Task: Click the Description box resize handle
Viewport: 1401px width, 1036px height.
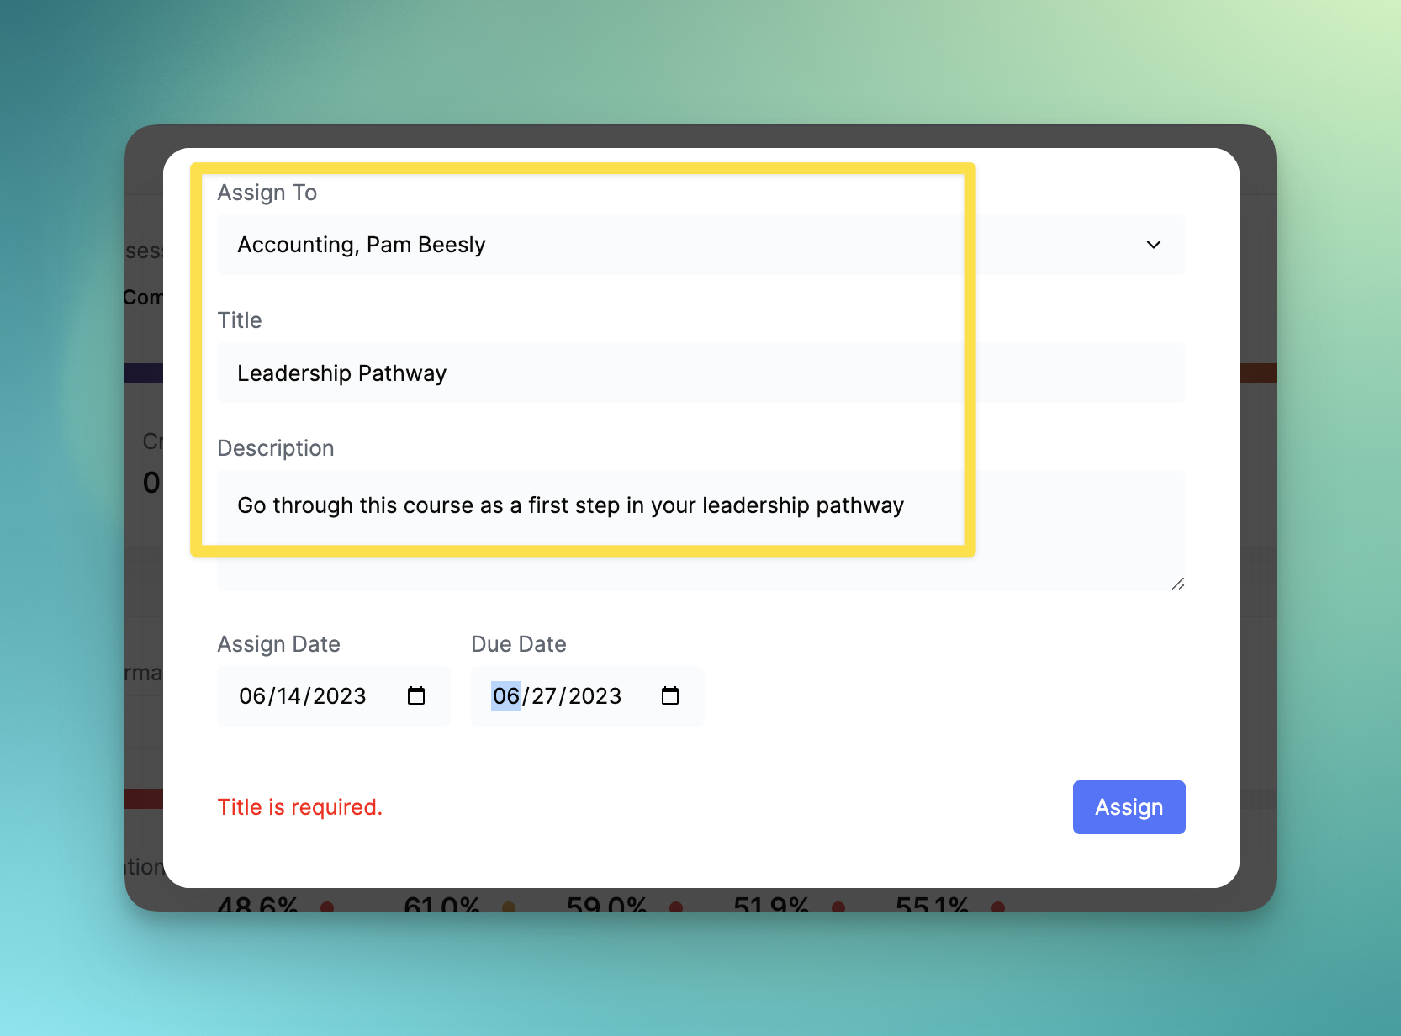Action: click(1177, 584)
